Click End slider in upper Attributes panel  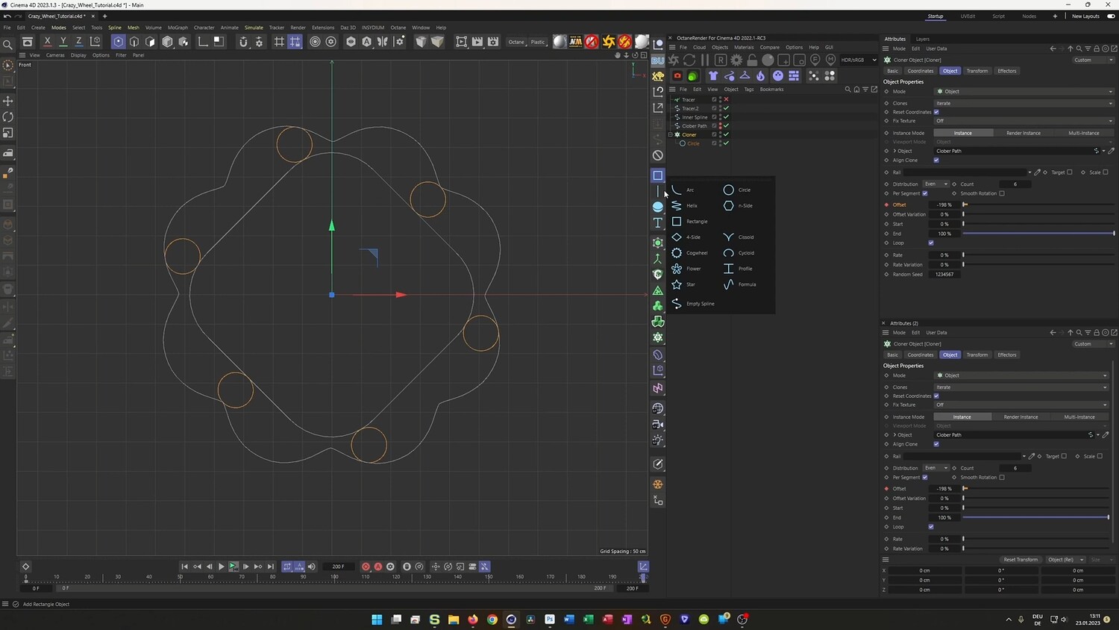[1038, 234]
